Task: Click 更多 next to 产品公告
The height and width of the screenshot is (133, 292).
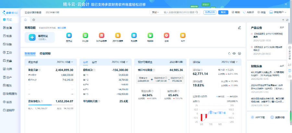Action: tap(282, 27)
